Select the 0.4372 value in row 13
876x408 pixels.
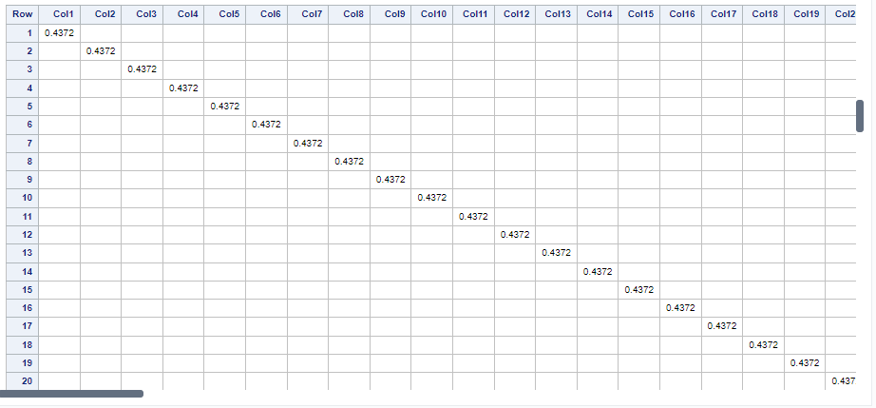click(556, 253)
